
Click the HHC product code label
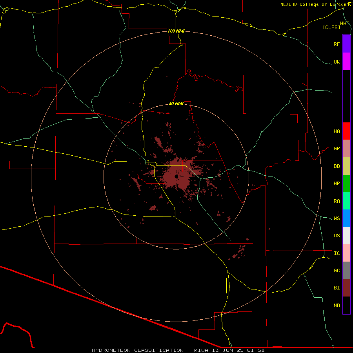coord(344,24)
